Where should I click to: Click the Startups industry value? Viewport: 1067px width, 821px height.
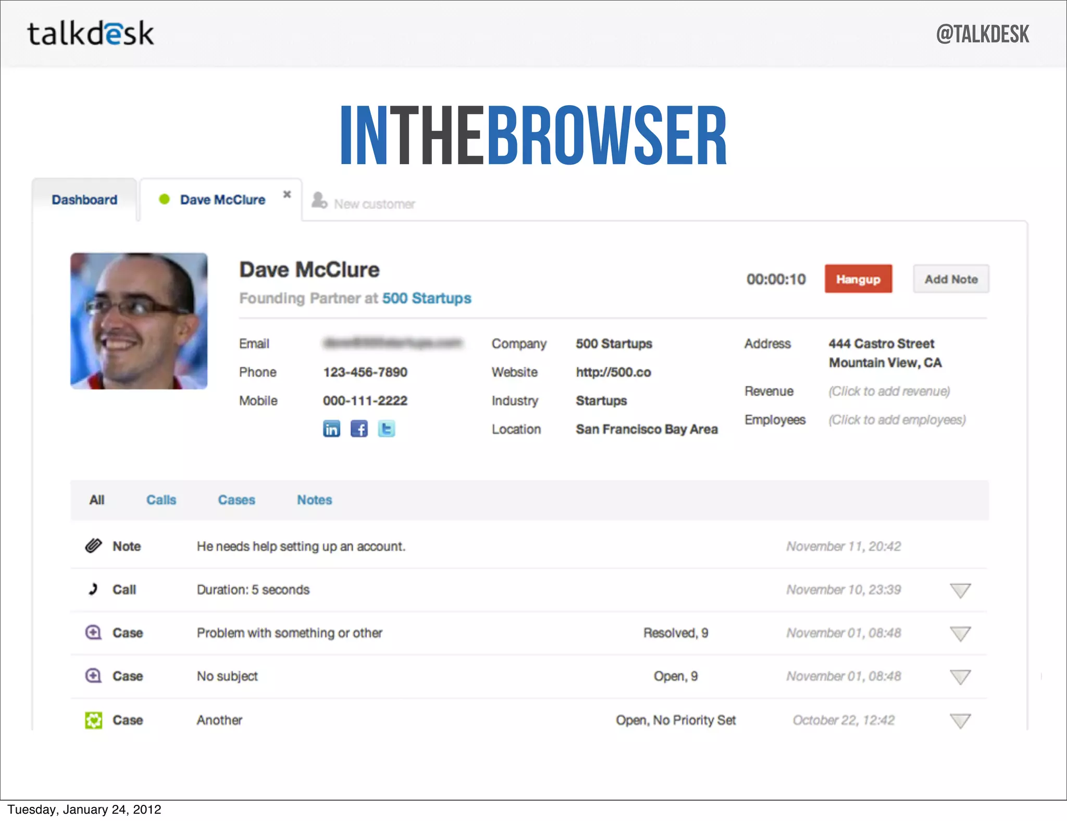[x=601, y=401]
